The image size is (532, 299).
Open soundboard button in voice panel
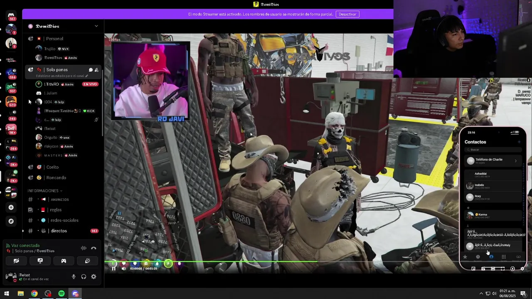pos(87,261)
